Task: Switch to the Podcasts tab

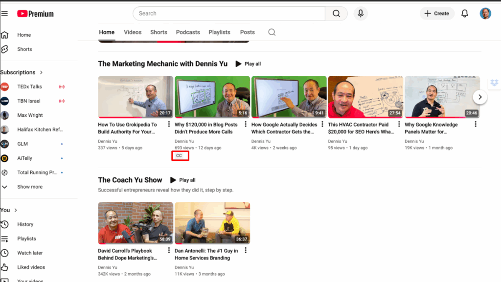Action: [x=188, y=32]
